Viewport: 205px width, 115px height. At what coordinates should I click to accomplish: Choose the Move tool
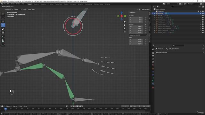click(x=3, y=21)
